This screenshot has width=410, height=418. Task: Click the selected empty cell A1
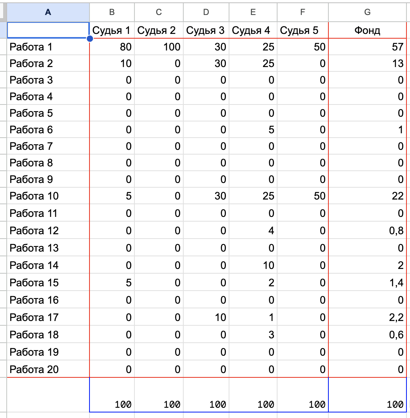tap(48, 30)
